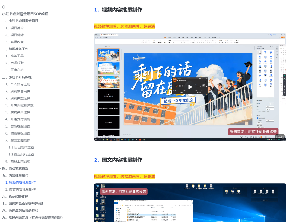Select the first transition effect in the effects gallery

click(260, 53)
